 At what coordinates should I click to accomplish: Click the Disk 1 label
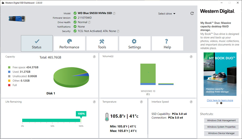[51, 93]
